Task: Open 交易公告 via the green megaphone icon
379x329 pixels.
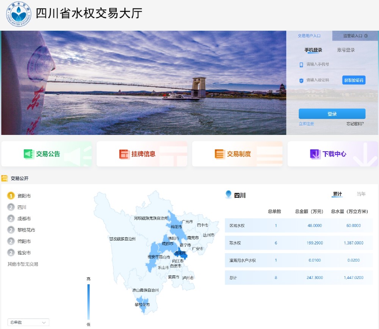Action: tap(29, 154)
